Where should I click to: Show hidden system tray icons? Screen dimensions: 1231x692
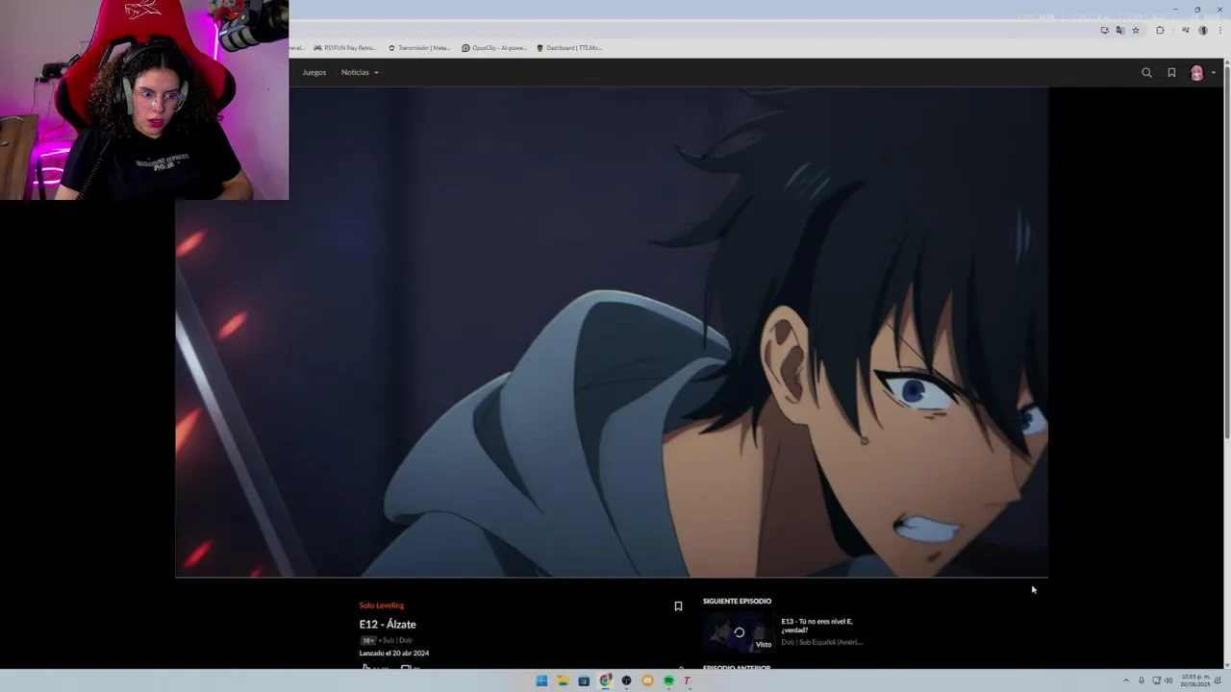point(1126,680)
